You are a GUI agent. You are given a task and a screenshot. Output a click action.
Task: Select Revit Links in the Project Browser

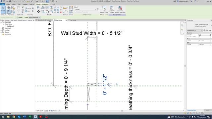(8, 34)
